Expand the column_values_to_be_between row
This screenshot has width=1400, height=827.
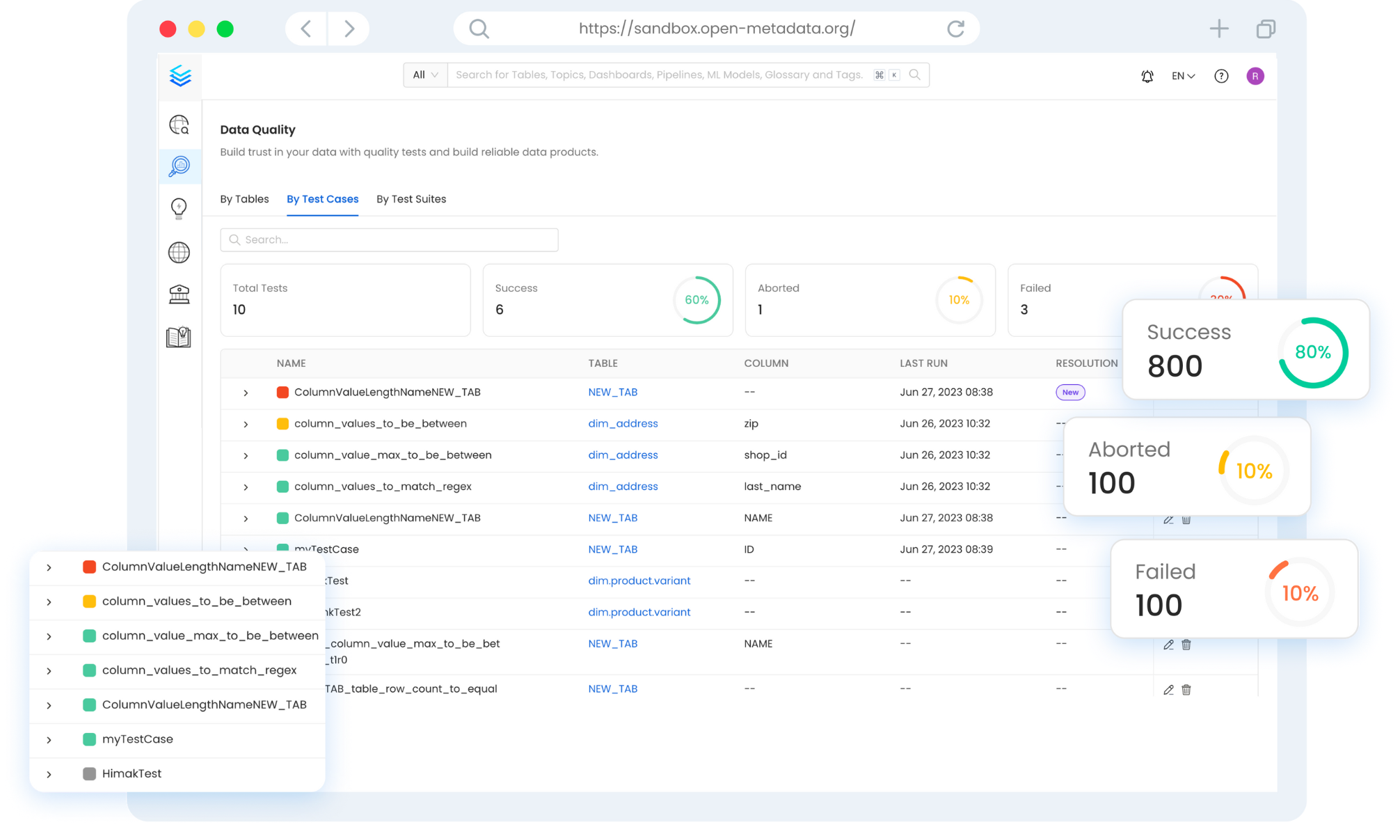246,423
